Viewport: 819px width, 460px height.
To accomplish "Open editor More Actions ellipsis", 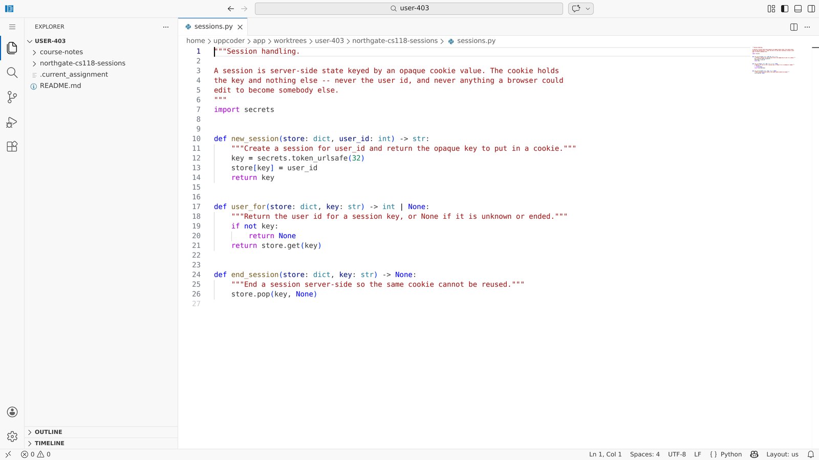I will (807, 27).
